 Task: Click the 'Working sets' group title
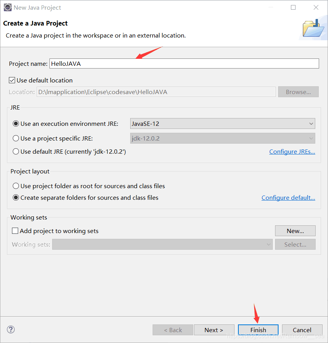click(29, 218)
